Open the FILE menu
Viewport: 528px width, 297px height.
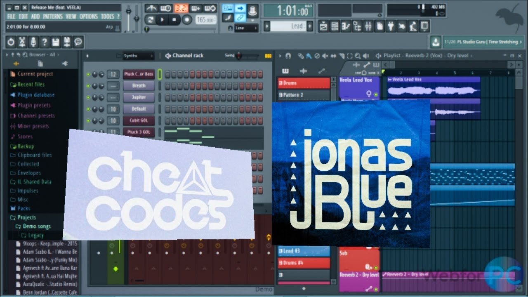11,16
